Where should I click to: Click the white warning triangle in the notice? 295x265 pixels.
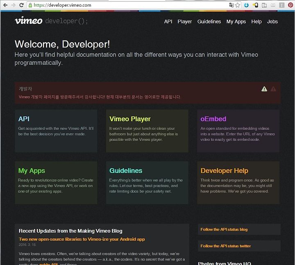[x=264, y=89]
